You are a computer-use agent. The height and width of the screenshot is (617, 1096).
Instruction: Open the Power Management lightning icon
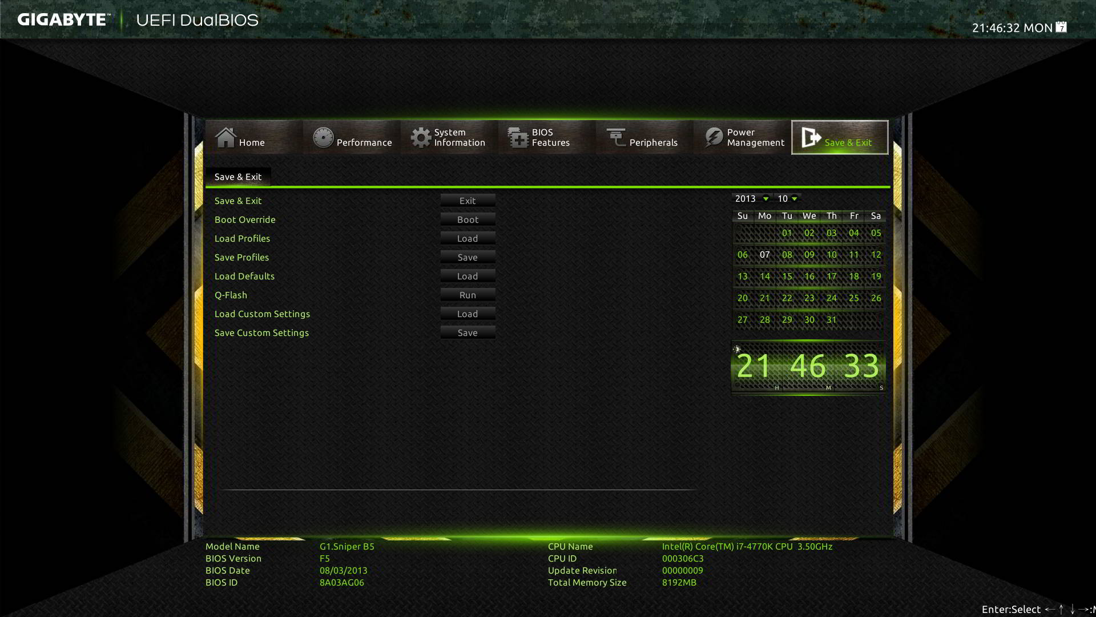coord(714,138)
